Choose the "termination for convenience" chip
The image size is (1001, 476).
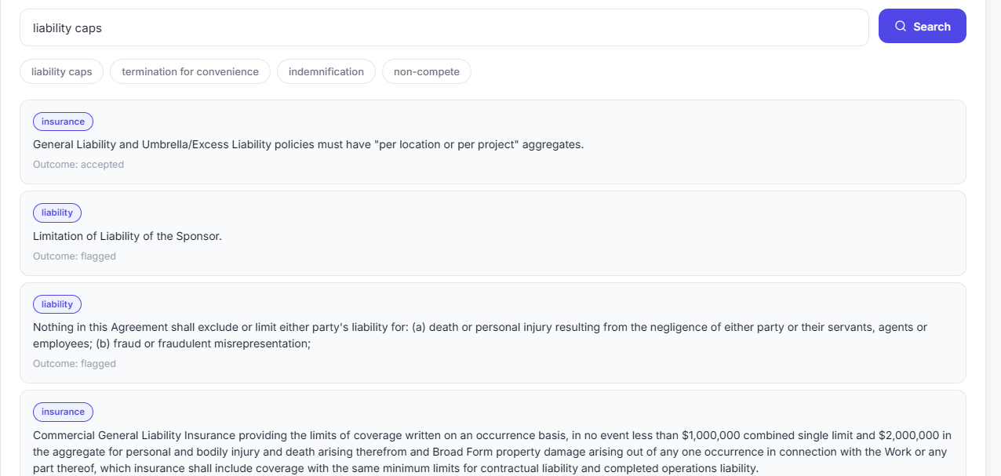point(190,71)
